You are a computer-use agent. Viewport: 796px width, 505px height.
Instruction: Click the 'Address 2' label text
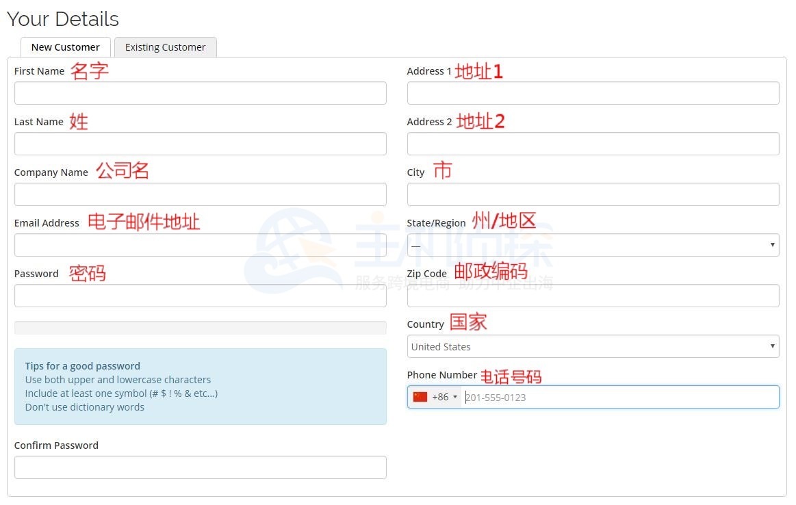(429, 122)
